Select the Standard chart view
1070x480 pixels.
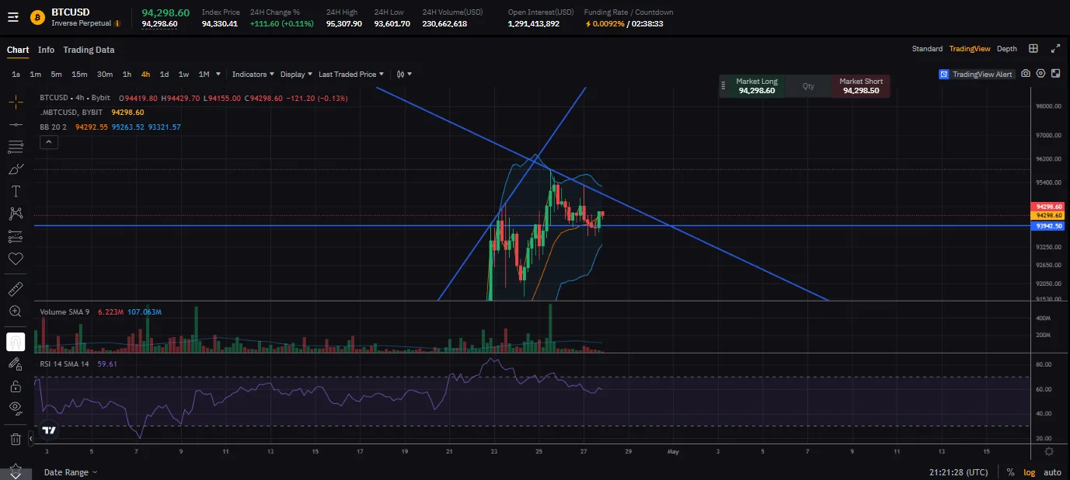pos(927,49)
